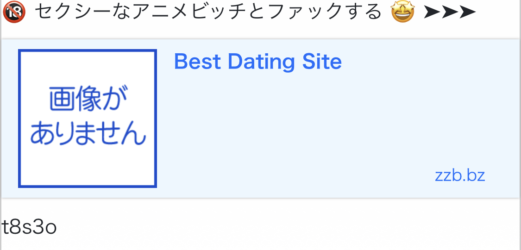
Task: Click the "t8s3o" text below the card
Action: pos(29,227)
